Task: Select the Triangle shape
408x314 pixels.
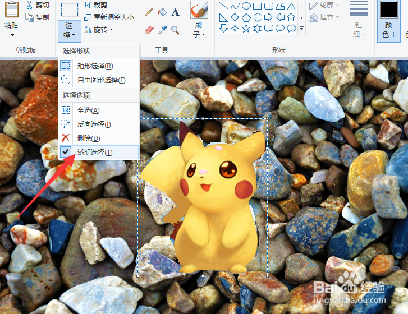Action: click(x=291, y=6)
